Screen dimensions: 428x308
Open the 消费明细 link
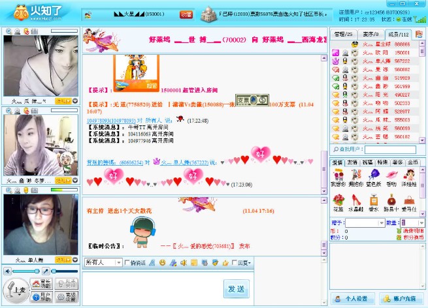pos(410,231)
